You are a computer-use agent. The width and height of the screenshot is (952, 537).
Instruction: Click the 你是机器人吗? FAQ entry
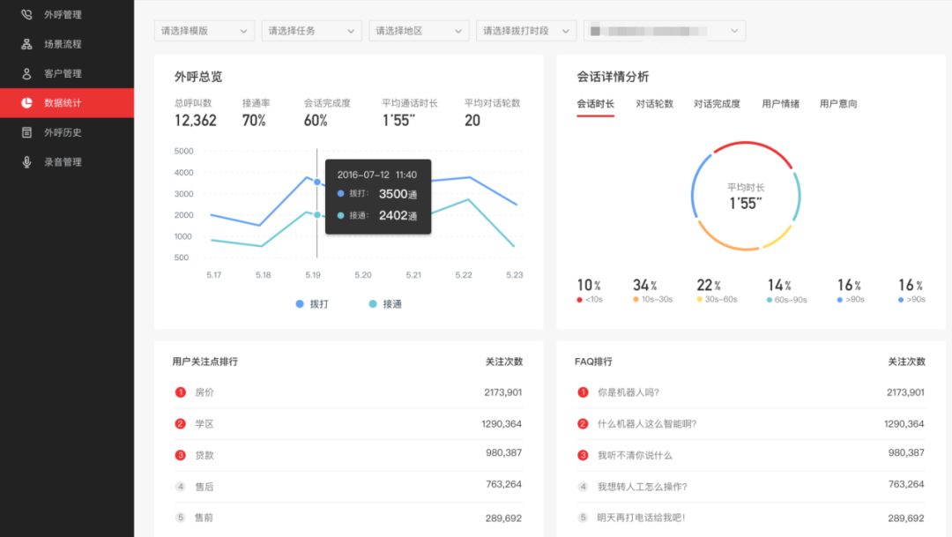628,392
